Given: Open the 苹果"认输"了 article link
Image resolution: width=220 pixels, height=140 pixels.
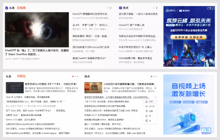Looking at the screenshot, I should (91, 25).
